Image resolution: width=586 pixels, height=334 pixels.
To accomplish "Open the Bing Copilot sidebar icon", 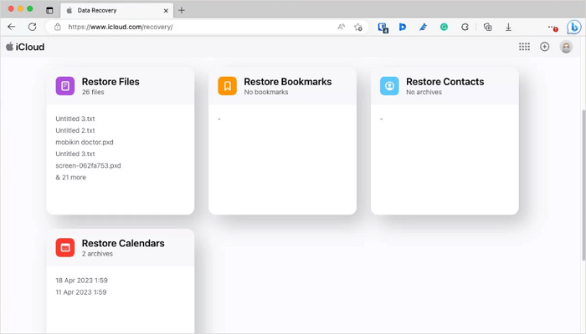I will click(x=573, y=27).
